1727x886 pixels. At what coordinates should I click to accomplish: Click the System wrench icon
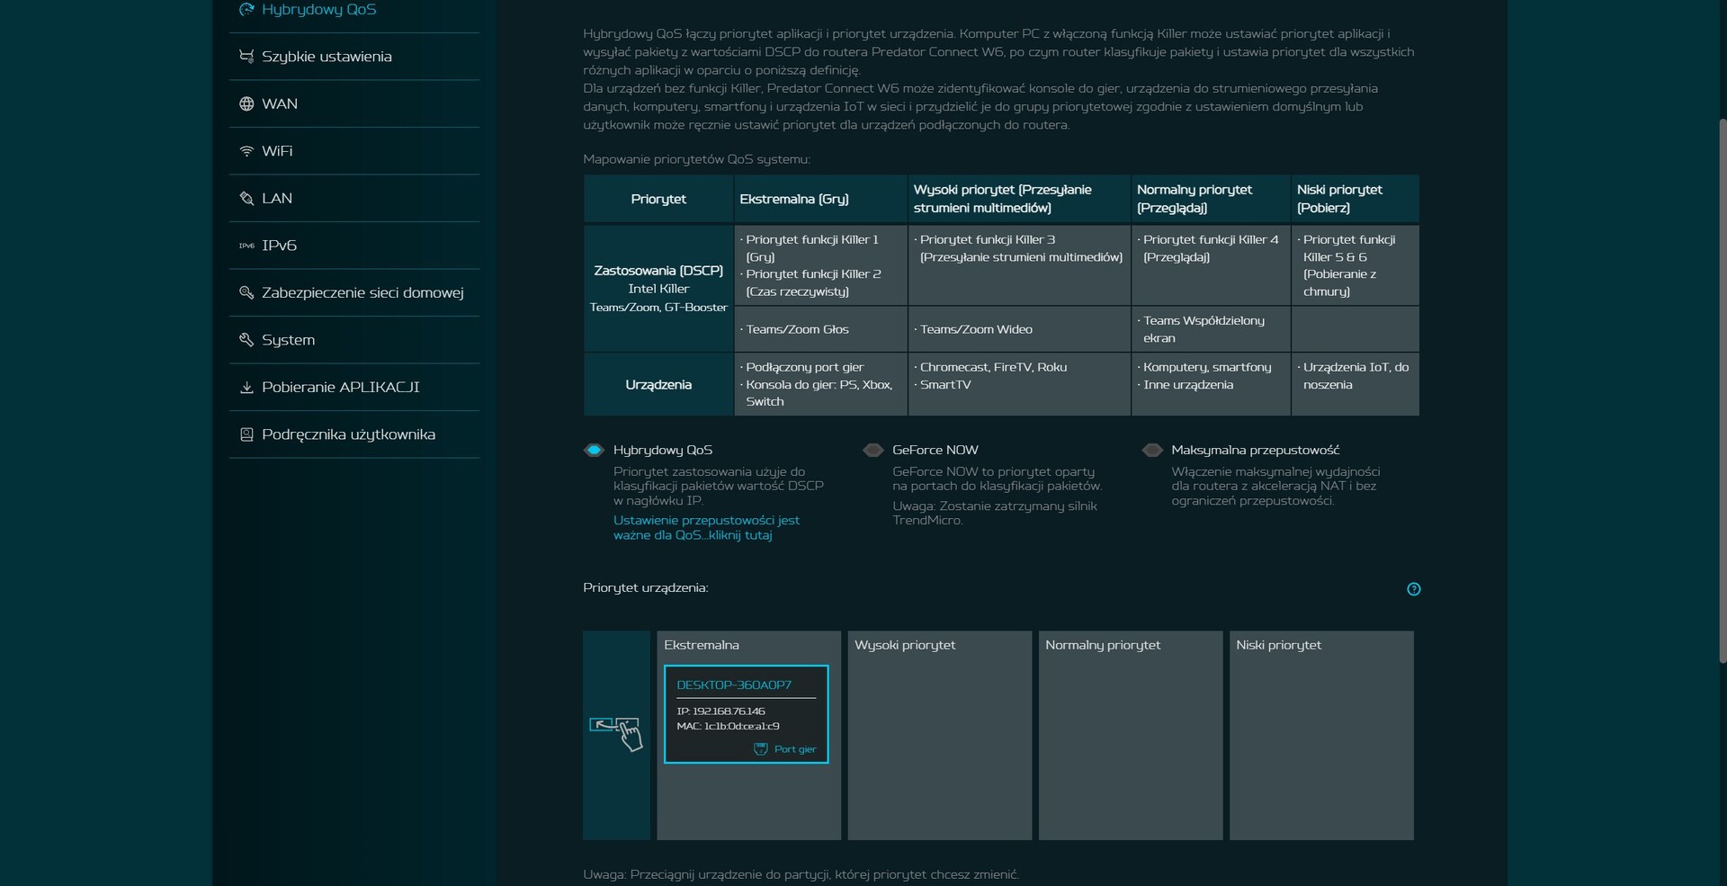[246, 340]
